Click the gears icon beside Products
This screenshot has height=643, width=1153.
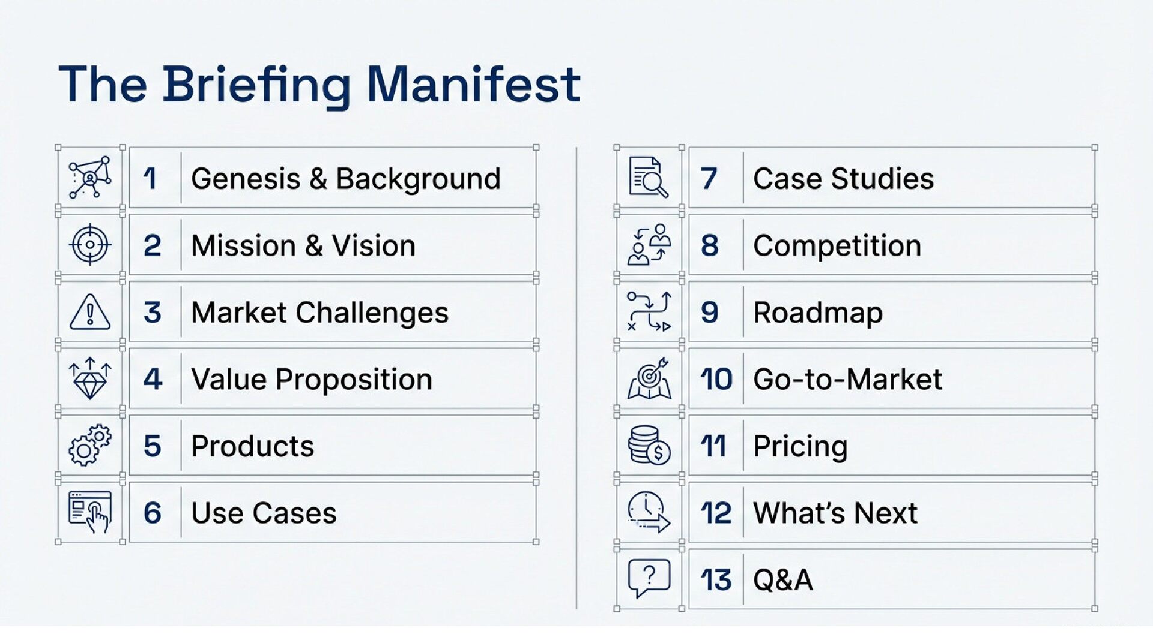point(90,446)
